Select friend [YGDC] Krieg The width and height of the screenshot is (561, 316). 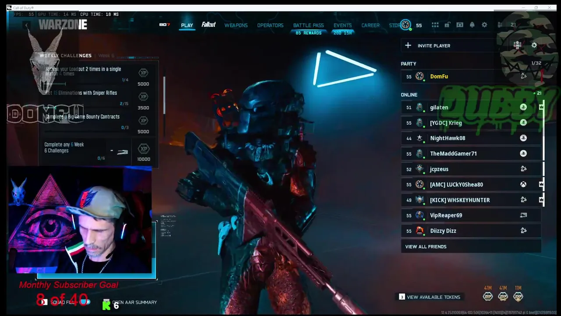[471, 123]
